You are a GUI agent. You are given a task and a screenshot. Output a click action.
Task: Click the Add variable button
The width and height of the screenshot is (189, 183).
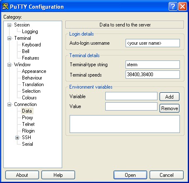tap(170, 97)
